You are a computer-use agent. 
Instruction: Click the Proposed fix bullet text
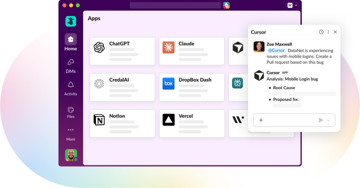tap(285, 99)
